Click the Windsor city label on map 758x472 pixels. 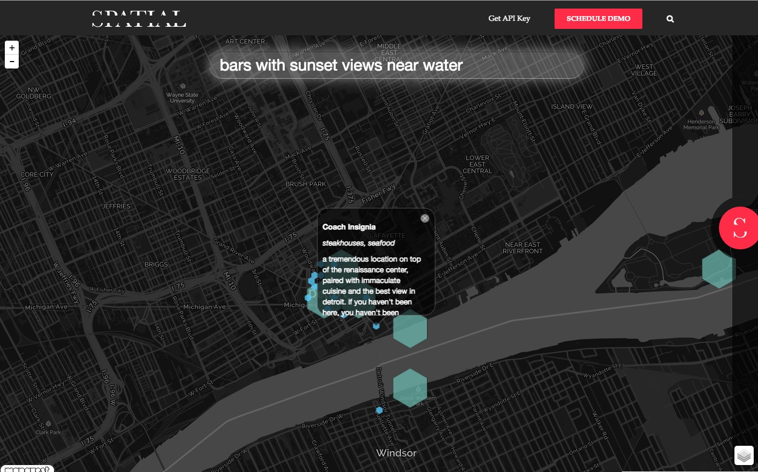coord(396,453)
